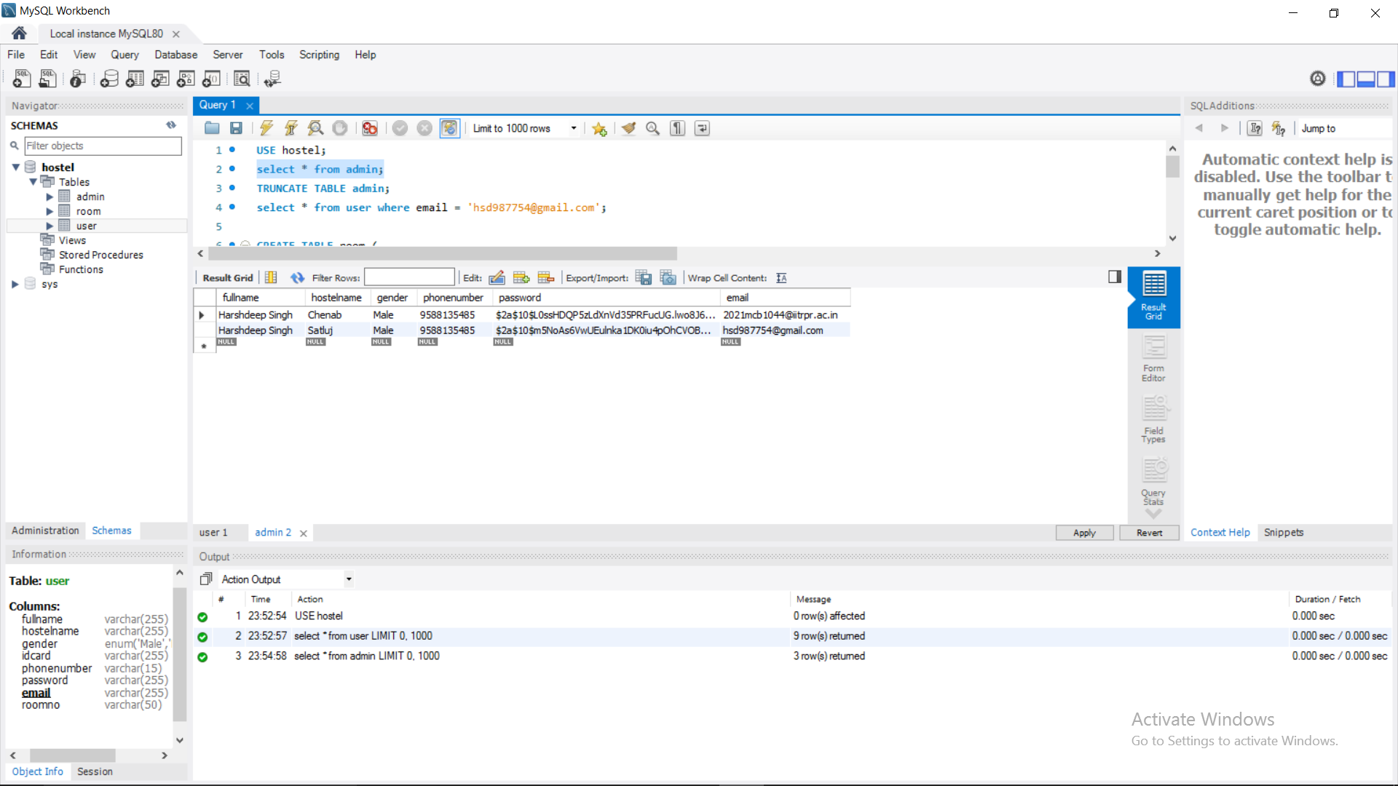
Task: Stop the running query icon
Action: coord(340,128)
